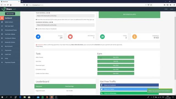Click the blue Clicks arrow icon
176x99 pixels.
tap(38, 37)
